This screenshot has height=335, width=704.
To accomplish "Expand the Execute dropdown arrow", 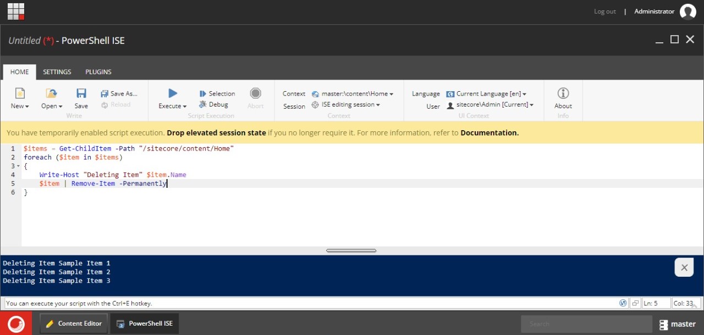I will 184,107.
